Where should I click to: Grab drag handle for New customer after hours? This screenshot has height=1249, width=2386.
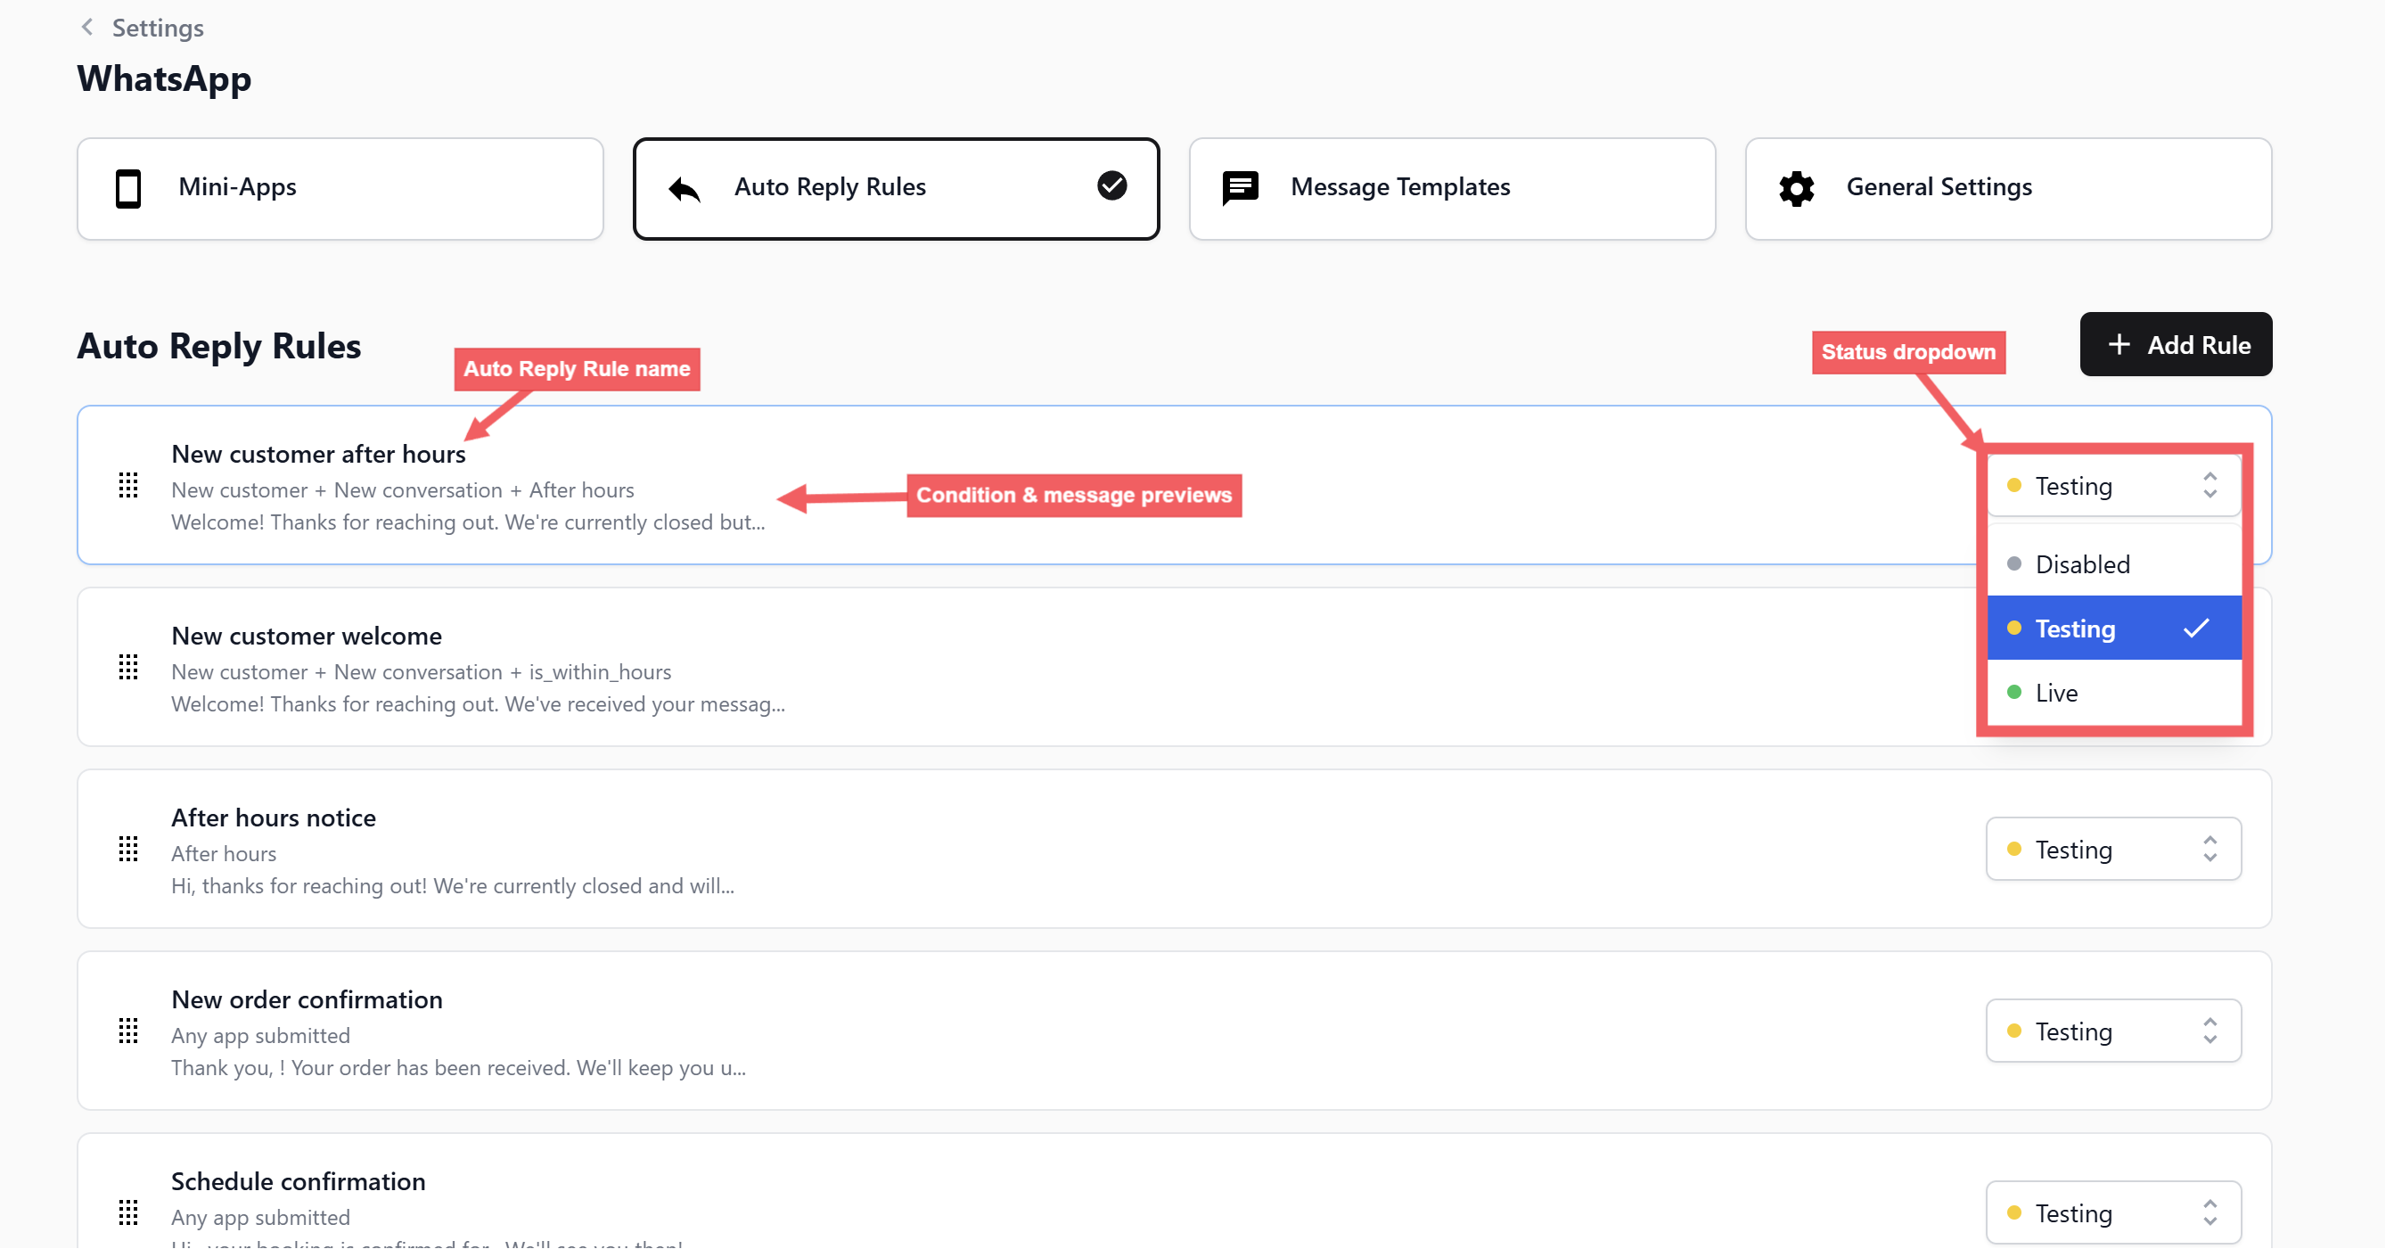point(128,486)
